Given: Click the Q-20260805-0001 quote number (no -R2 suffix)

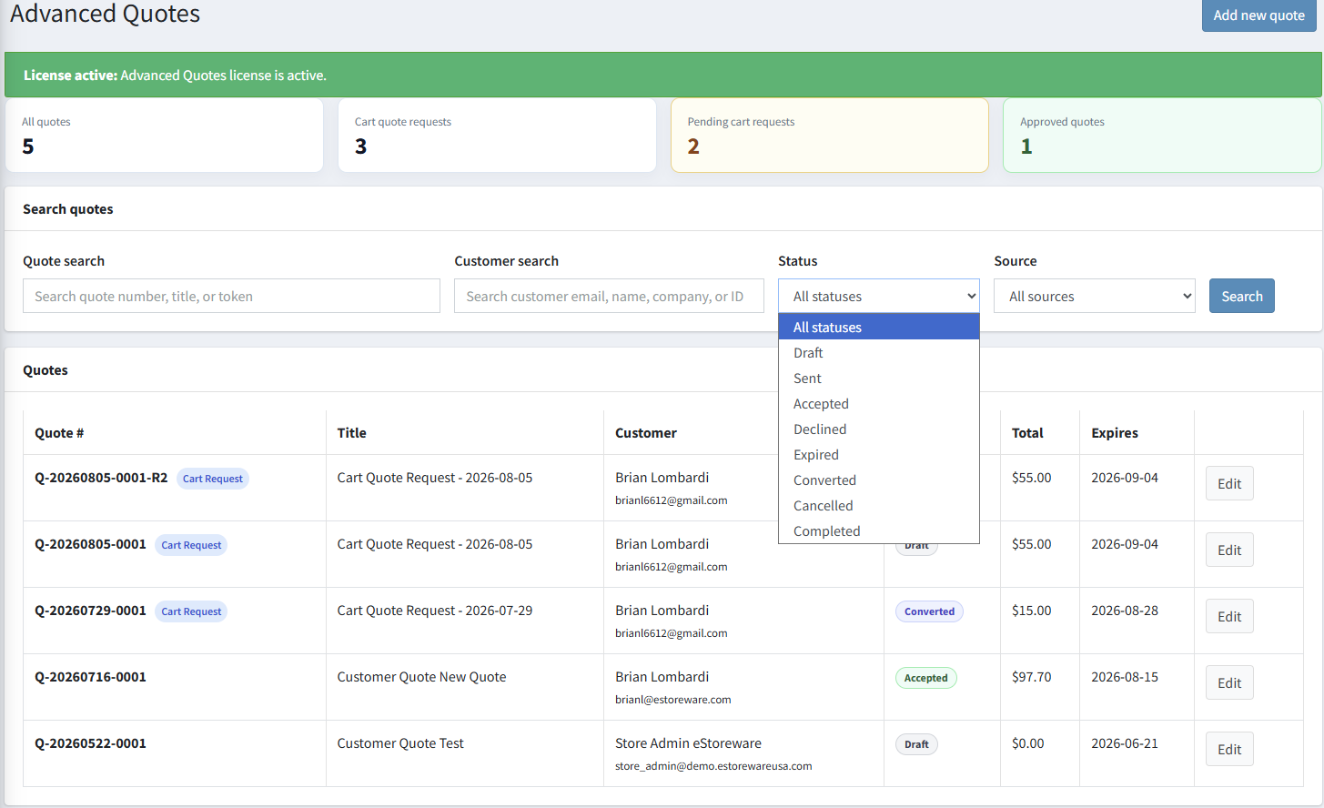Looking at the screenshot, I should 90,544.
